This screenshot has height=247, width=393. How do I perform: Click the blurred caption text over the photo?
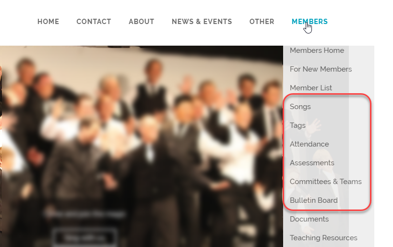pyautogui.click(x=84, y=214)
